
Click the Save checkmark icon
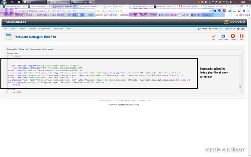(214, 36)
